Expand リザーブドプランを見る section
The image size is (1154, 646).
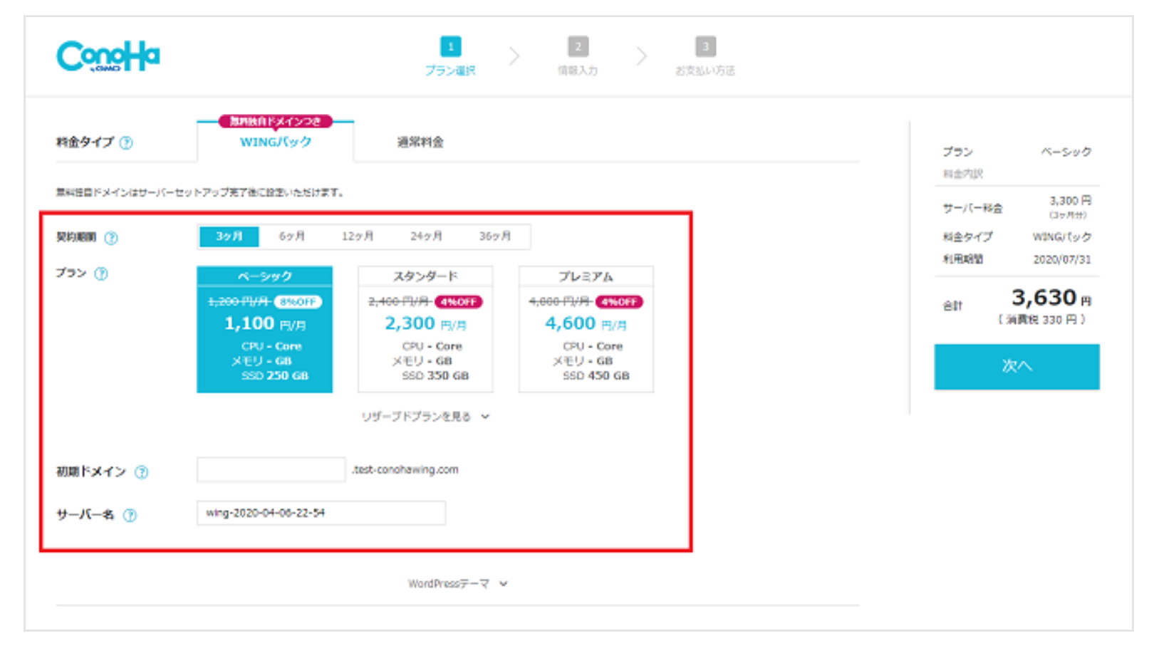(x=425, y=417)
